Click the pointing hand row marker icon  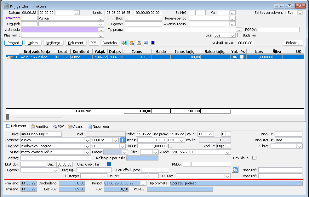click(x=9, y=57)
